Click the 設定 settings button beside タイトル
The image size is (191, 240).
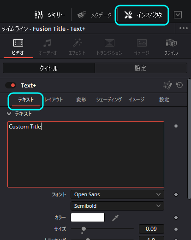[141, 68]
